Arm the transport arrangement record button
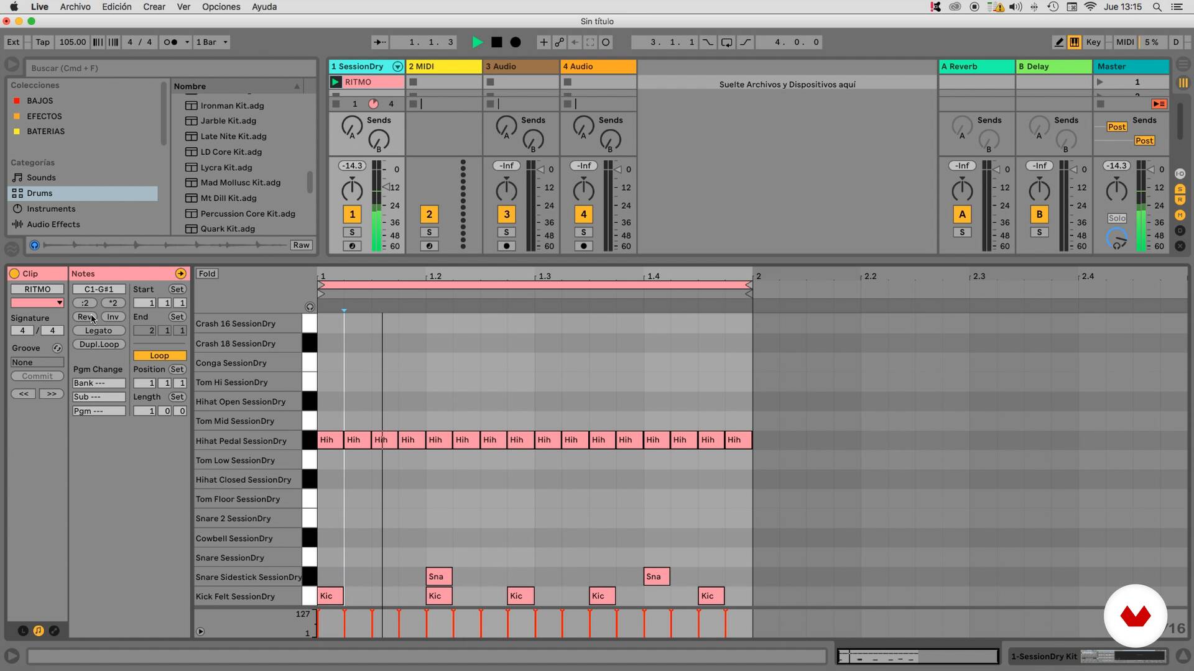 [516, 42]
